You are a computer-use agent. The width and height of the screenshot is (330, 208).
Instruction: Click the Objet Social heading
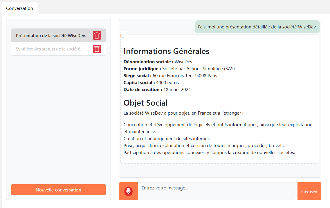tap(145, 103)
